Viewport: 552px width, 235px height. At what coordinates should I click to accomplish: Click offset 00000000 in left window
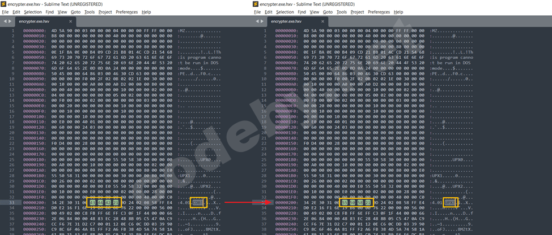[34, 31]
